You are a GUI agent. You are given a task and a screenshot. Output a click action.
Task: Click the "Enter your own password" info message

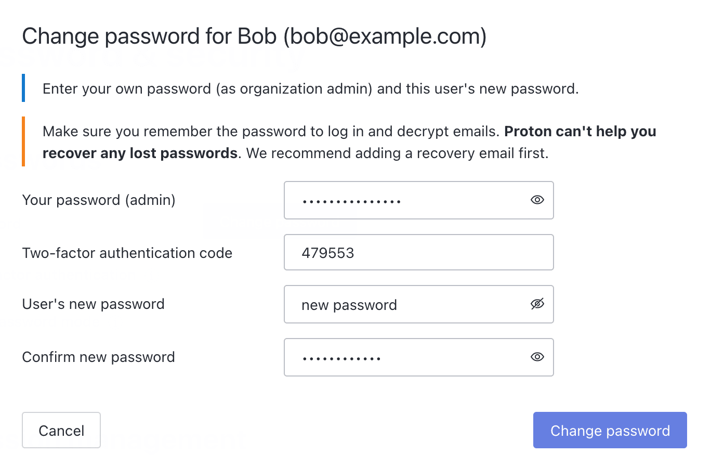pyautogui.click(x=310, y=89)
